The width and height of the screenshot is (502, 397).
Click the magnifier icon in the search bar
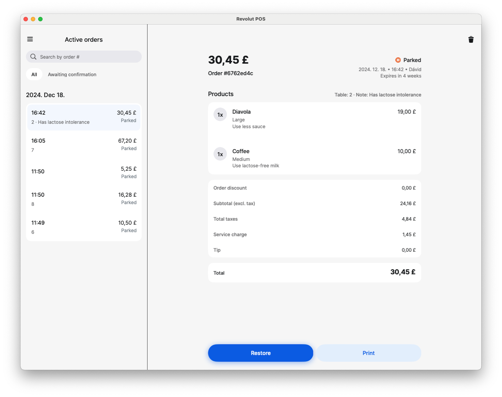(33, 57)
